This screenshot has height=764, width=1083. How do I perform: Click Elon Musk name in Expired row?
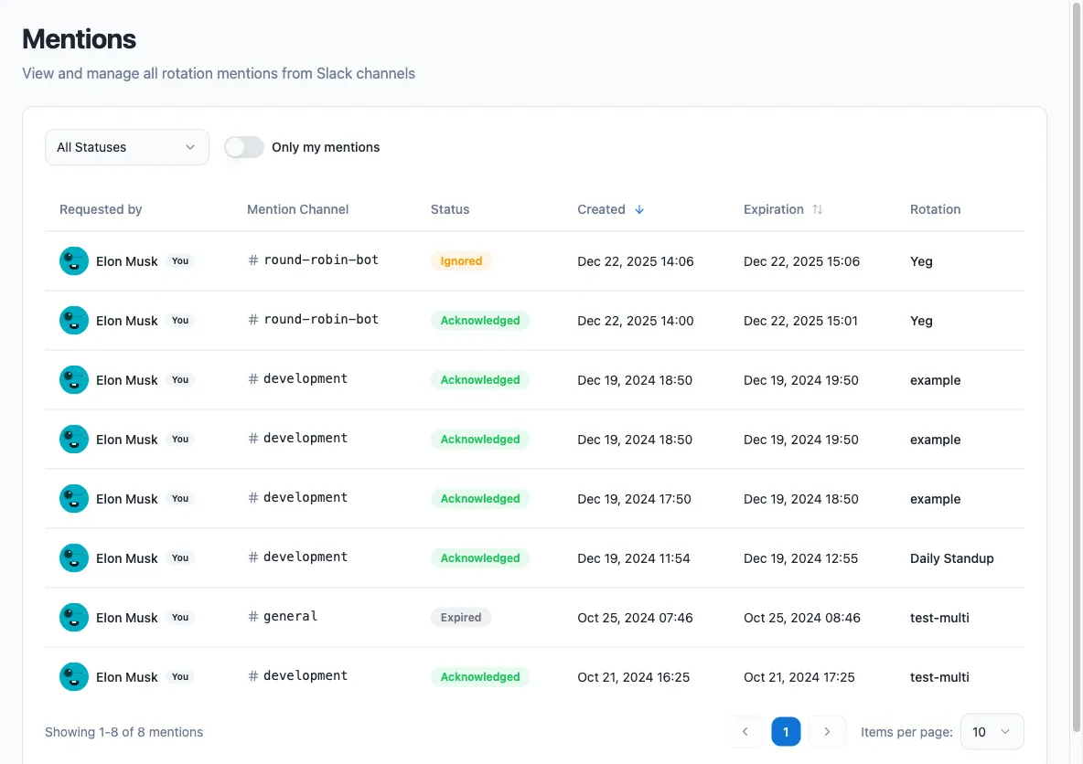(127, 618)
